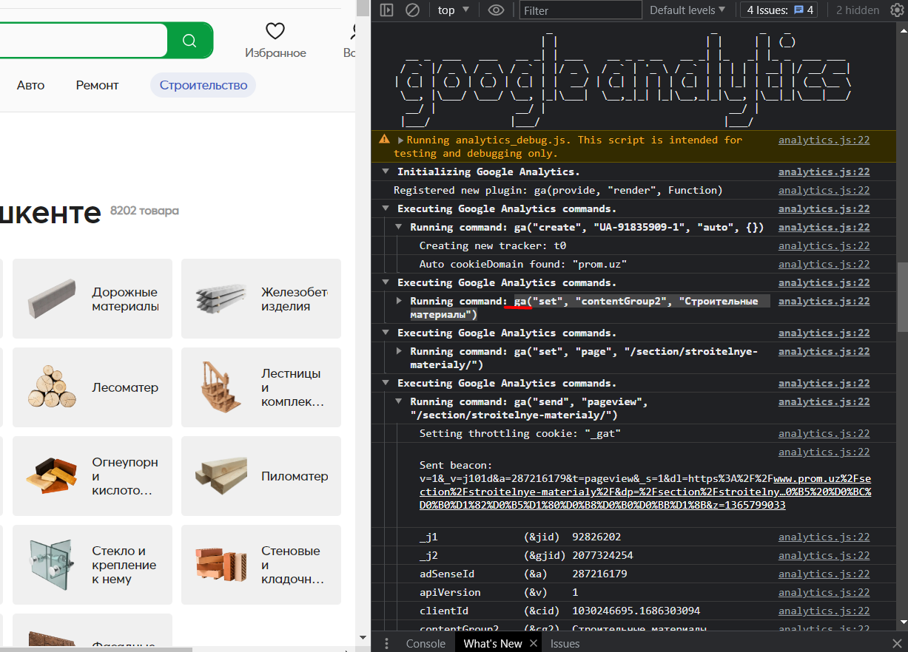Viewport: 908px width, 652px height.
Task: Click the 'Registered new plugin' console message
Action: coord(558,190)
